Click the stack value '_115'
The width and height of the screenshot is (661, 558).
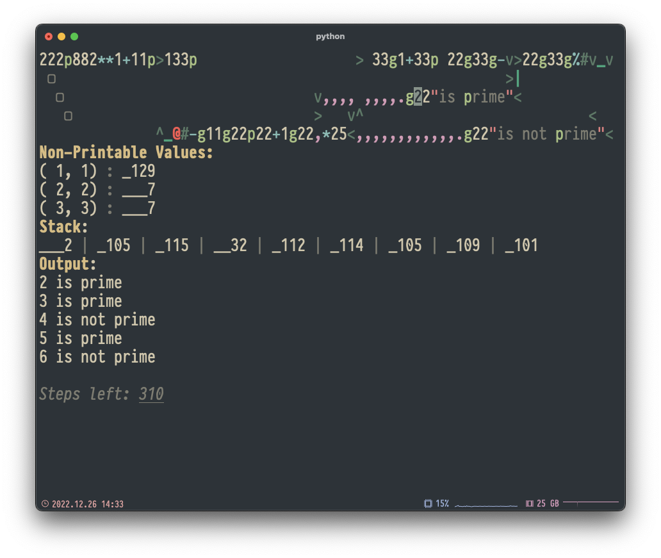click(x=172, y=245)
